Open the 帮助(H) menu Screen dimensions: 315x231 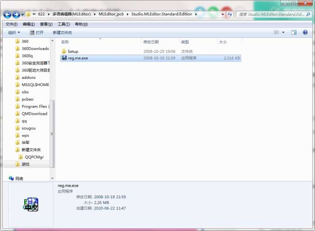(x=81, y=24)
